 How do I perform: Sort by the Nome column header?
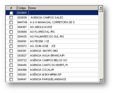(63, 8)
